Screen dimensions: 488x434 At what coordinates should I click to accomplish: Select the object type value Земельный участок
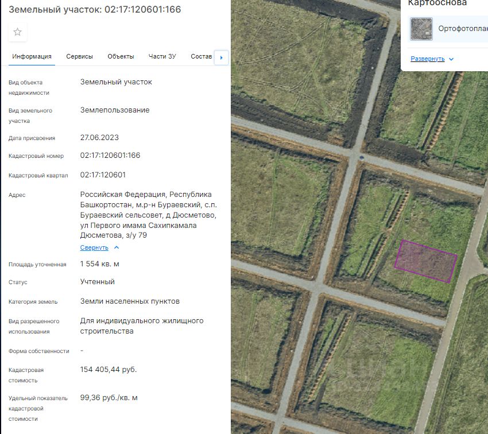click(x=116, y=82)
